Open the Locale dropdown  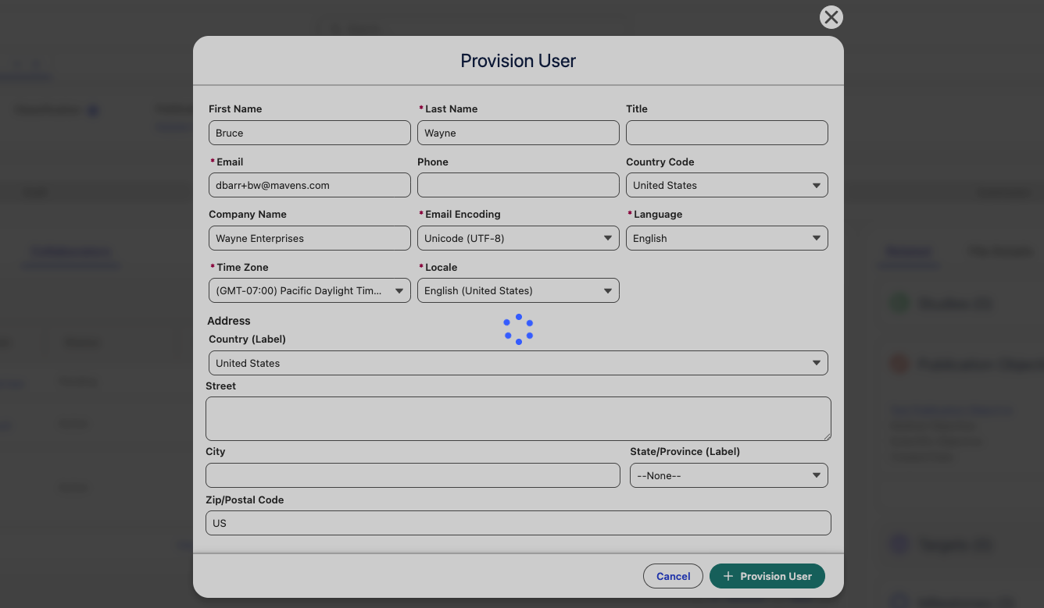point(518,290)
